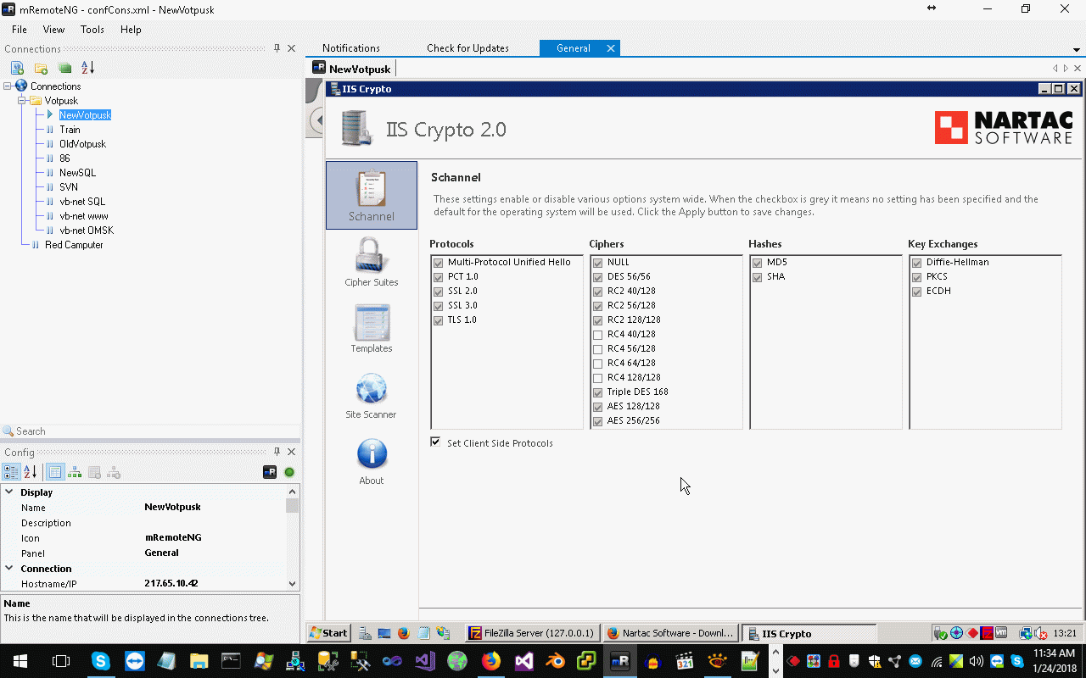Open Blender from the Windows taskbar

pos(556,661)
